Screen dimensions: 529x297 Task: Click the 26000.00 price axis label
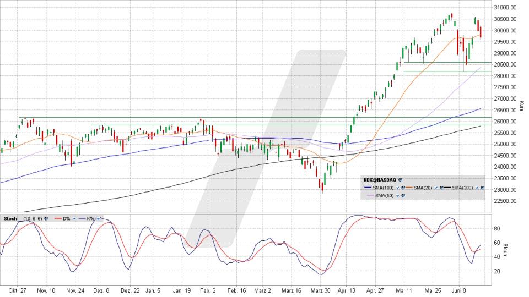pos(505,121)
